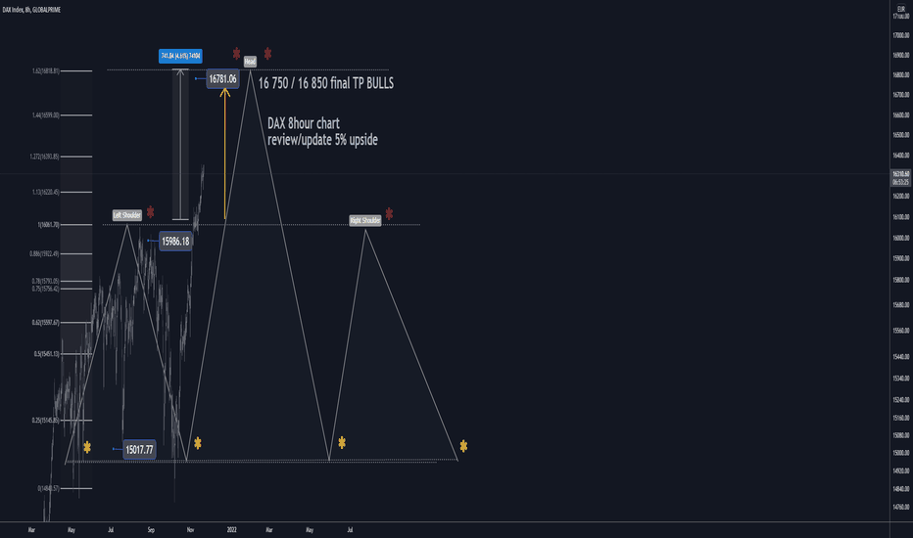The width and height of the screenshot is (913, 538).
Task: Select the red asterisk beside Left Shoulder
Action: 150,211
